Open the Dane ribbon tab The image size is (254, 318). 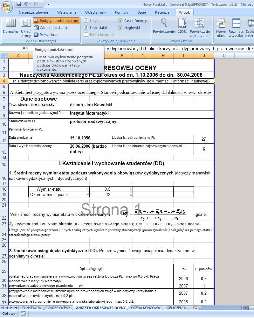(x=141, y=12)
